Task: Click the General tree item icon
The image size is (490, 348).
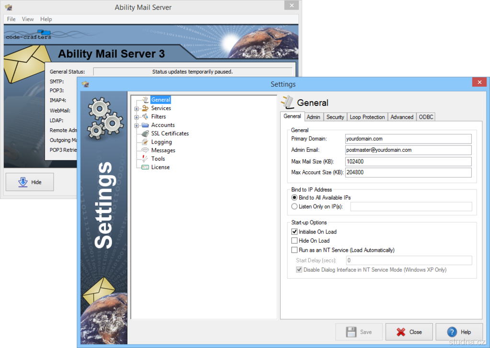Action: click(145, 100)
